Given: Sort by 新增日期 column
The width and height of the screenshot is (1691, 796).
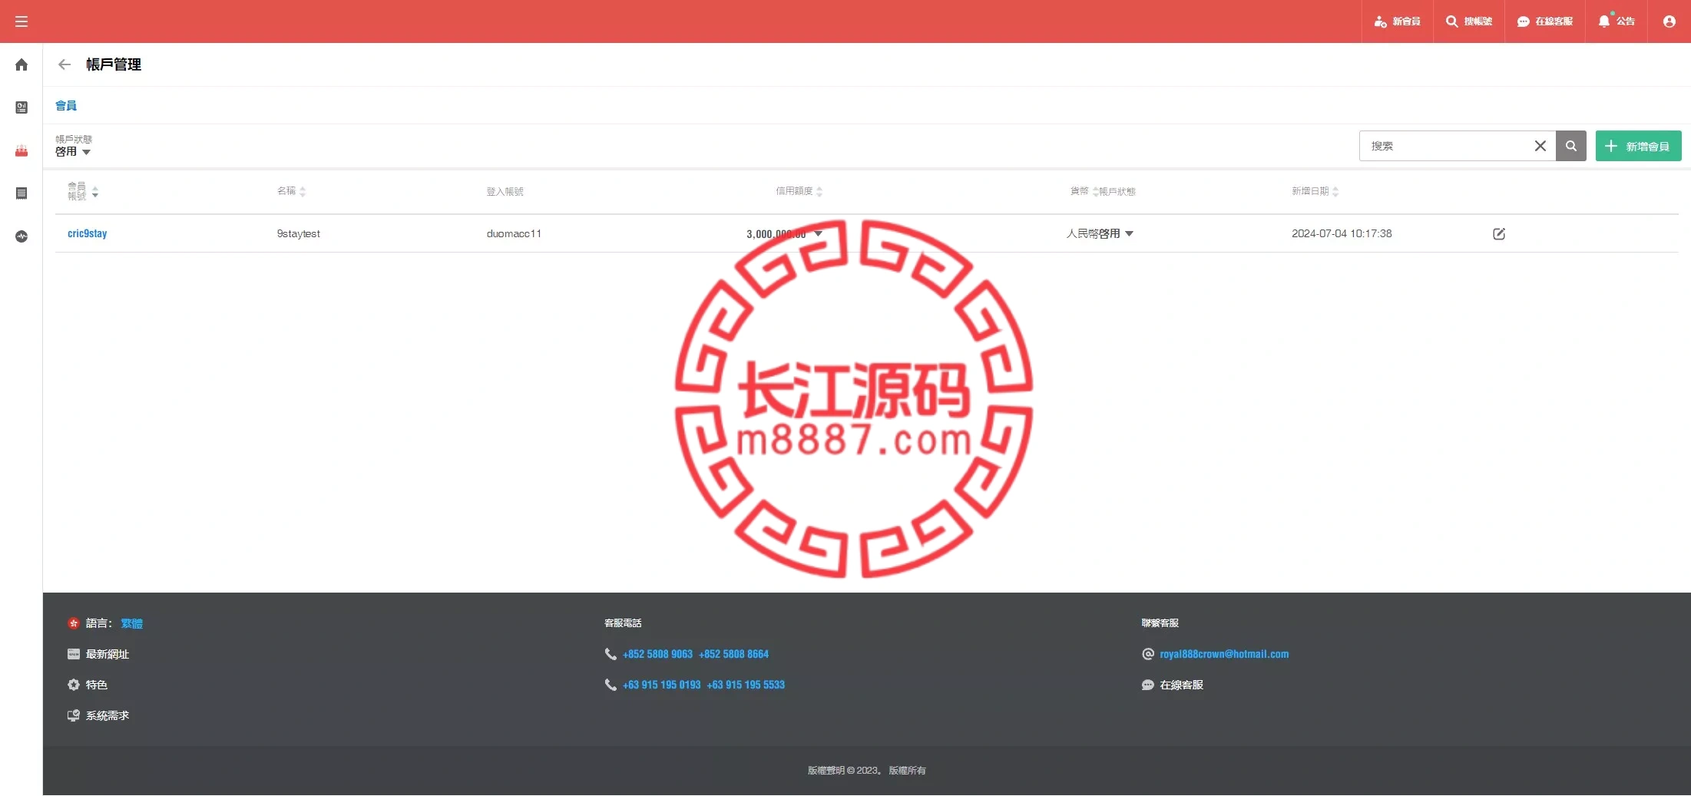Looking at the screenshot, I should click(1315, 191).
